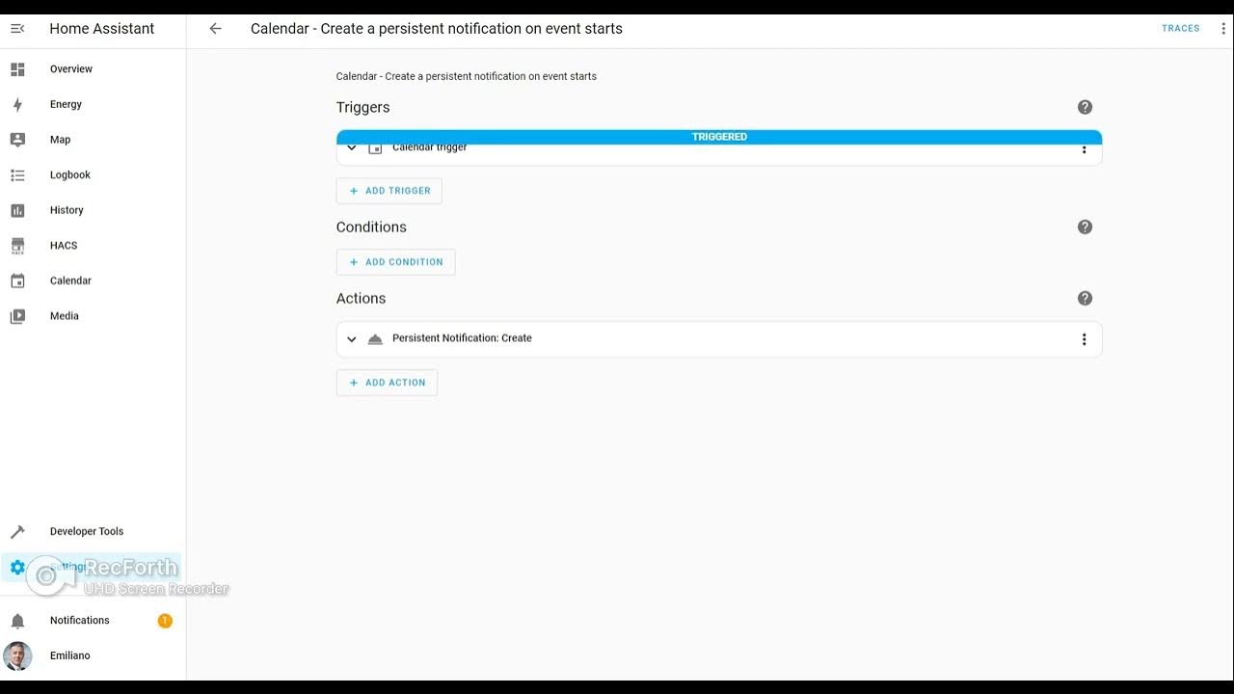Click the Persistent Notification: Create label
This screenshot has width=1234, height=694.
tap(462, 338)
